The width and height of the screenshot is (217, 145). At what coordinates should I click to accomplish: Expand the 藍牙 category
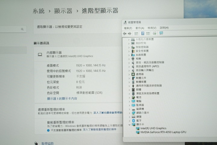[x=130, y=121]
